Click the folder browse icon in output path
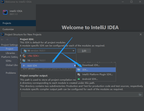This screenshot has height=111, width=144. pyautogui.click(x=140, y=94)
